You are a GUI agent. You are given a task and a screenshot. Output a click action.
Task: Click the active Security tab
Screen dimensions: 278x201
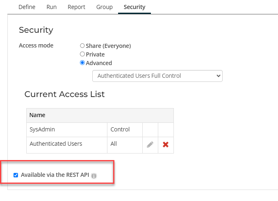point(134,7)
